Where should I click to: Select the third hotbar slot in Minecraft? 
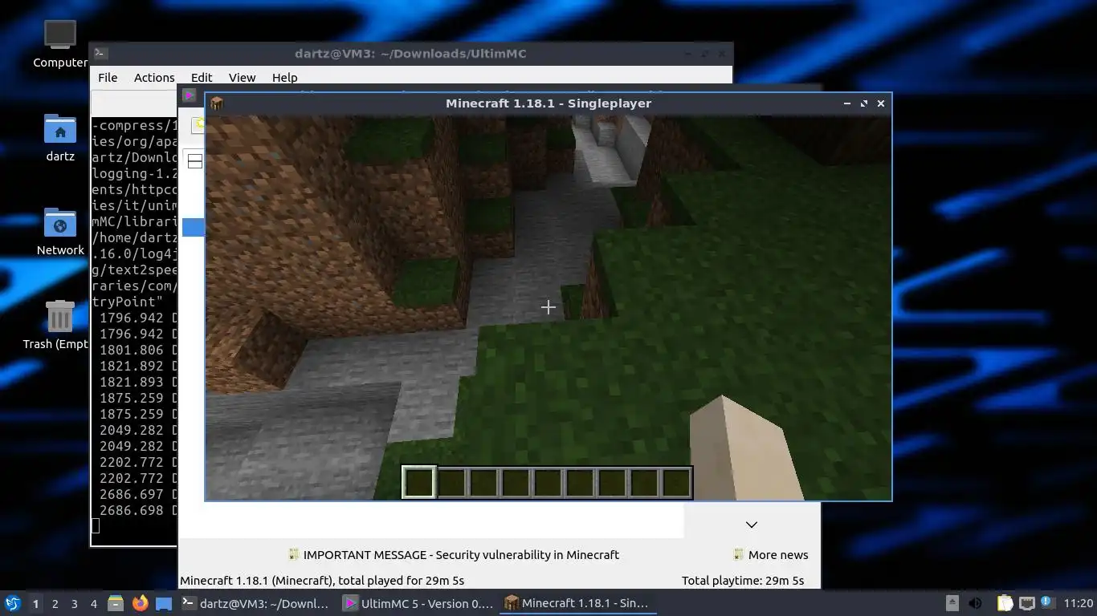pyautogui.click(x=483, y=483)
